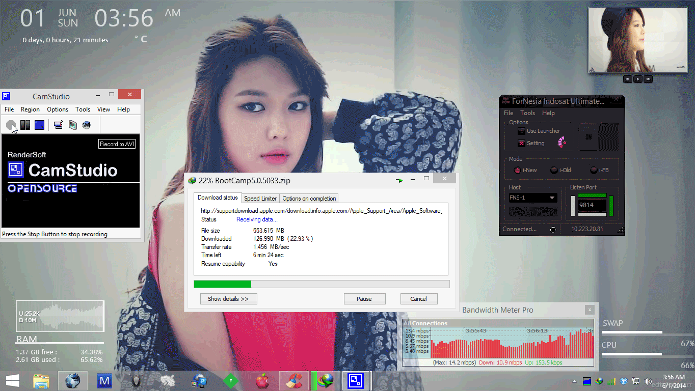Click the small green arrow in download titlebar
The width and height of the screenshot is (695, 391).
[x=400, y=180]
